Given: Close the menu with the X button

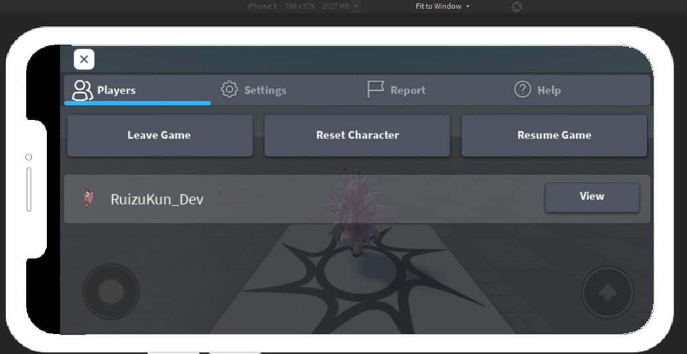Looking at the screenshot, I should (84, 59).
